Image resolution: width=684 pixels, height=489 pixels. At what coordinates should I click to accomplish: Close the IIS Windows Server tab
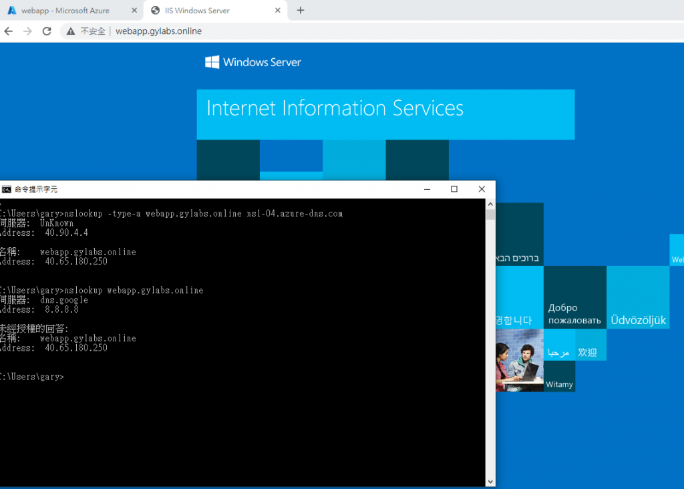[277, 11]
